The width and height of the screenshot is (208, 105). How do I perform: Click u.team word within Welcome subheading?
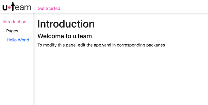point(82,36)
